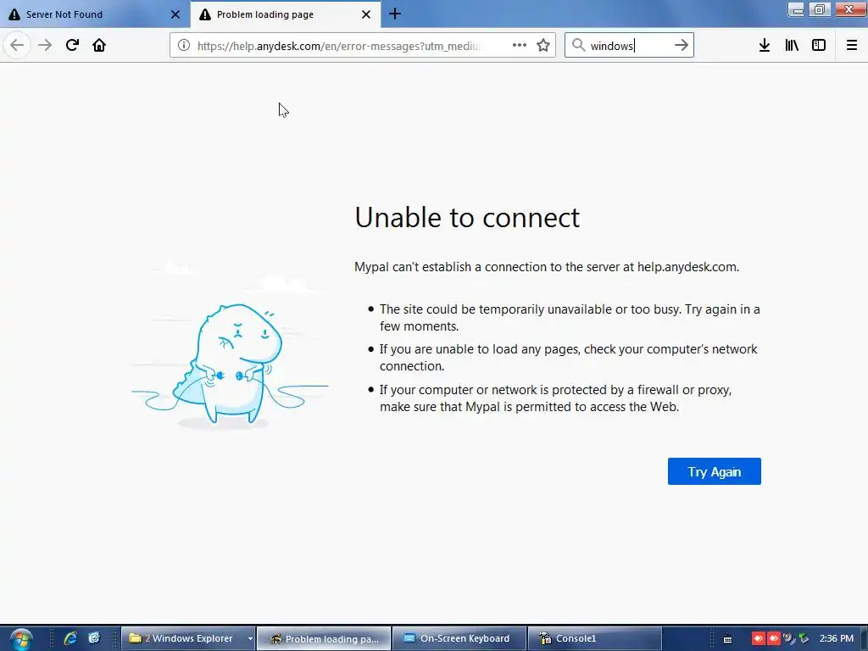This screenshot has width=868, height=651.
Task: Minimize the browser window
Action: point(796,9)
